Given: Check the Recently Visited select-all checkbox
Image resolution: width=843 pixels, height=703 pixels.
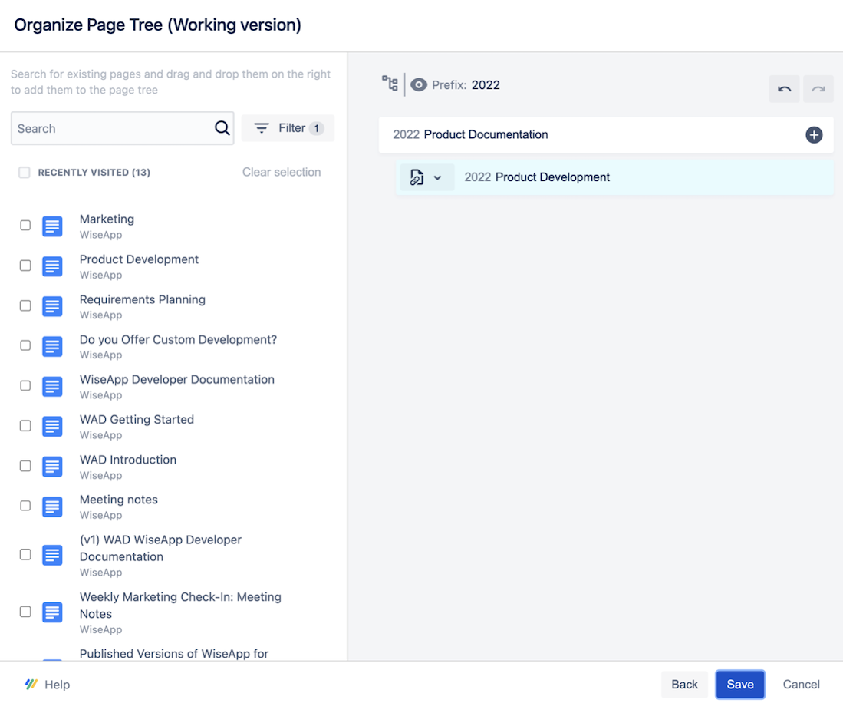Looking at the screenshot, I should tap(25, 172).
